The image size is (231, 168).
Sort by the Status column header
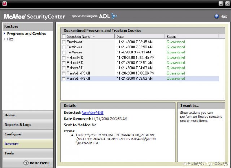(x=192, y=37)
